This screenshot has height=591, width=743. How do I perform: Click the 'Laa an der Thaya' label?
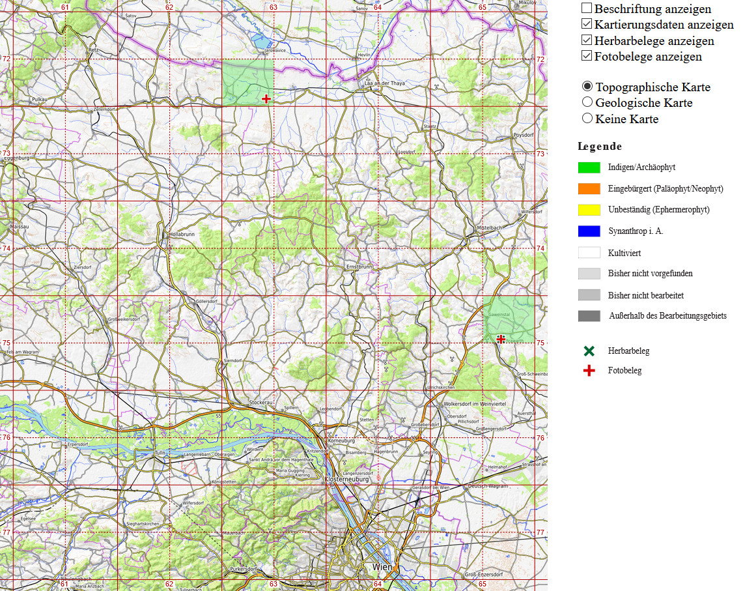384,83
